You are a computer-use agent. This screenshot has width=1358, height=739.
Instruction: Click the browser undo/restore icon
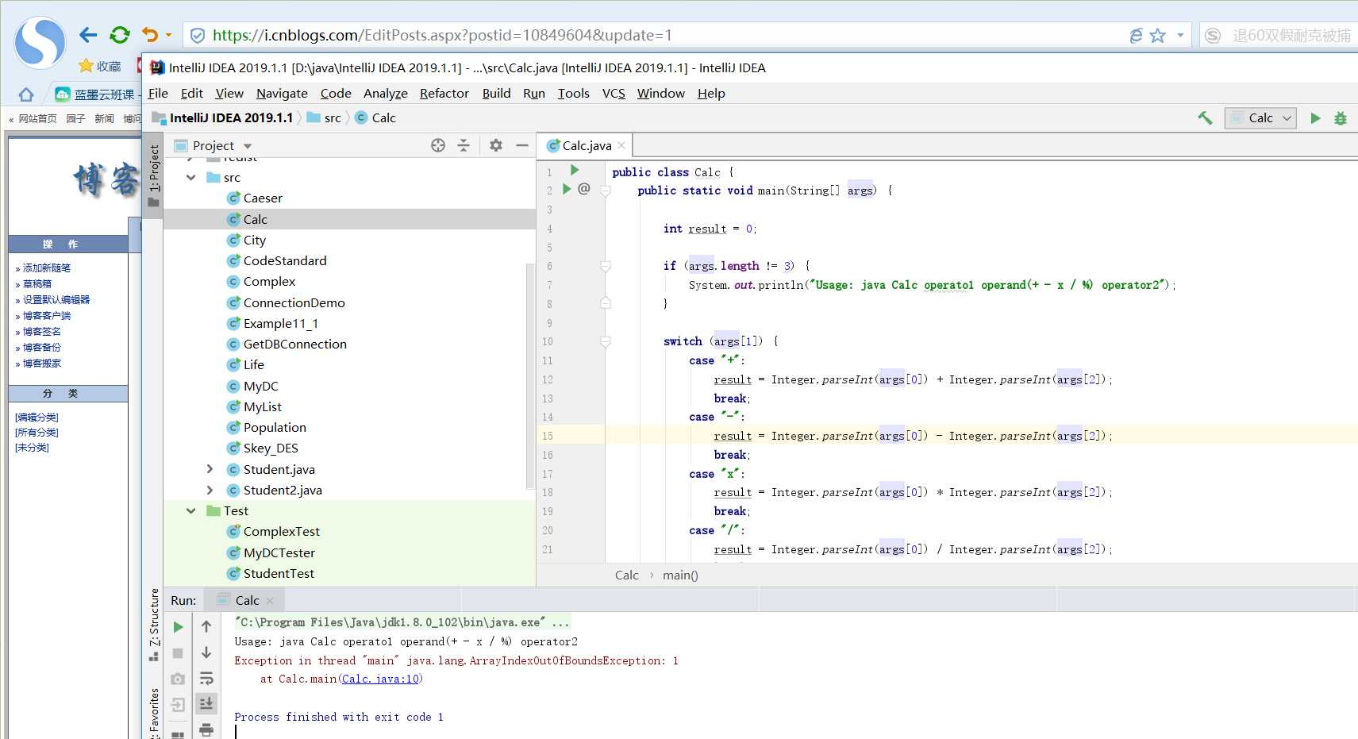point(150,35)
